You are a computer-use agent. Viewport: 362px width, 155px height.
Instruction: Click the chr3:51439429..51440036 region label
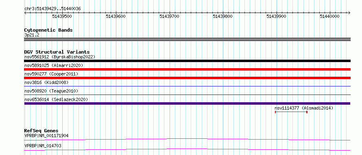52,9
